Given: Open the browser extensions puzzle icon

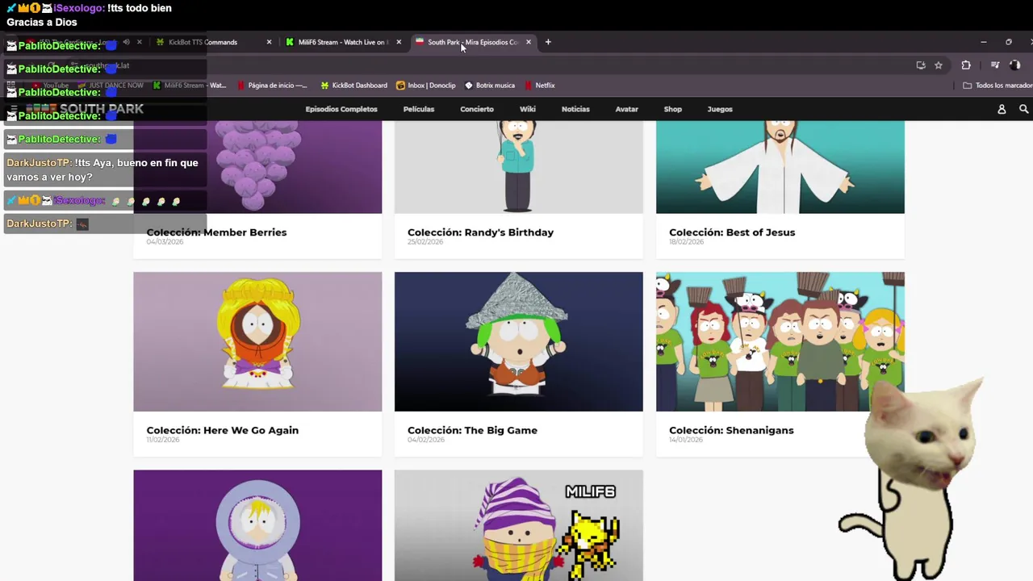Looking at the screenshot, I should (x=966, y=65).
